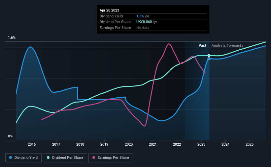Click the pink Earnings Per Share legend dot
This screenshot has width=271, height=167.
pos(94,157)
